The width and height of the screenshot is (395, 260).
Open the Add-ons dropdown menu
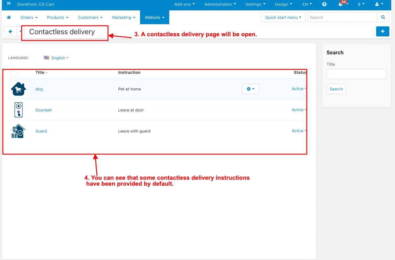coord(185,4)
